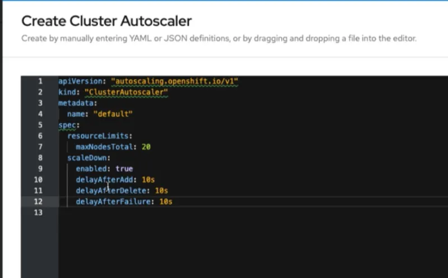Click the 'enabled' key on line 9

click(91, 169)
